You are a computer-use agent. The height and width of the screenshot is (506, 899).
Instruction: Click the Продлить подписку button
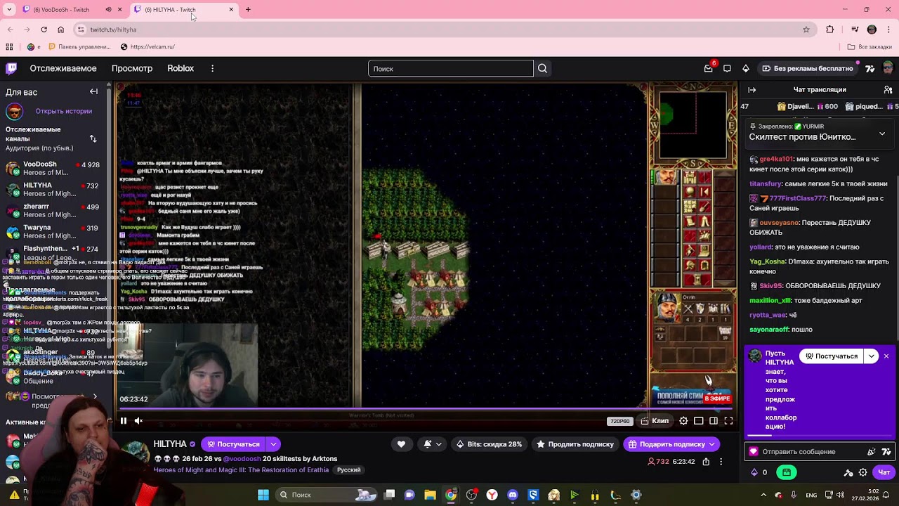point(575,444)
